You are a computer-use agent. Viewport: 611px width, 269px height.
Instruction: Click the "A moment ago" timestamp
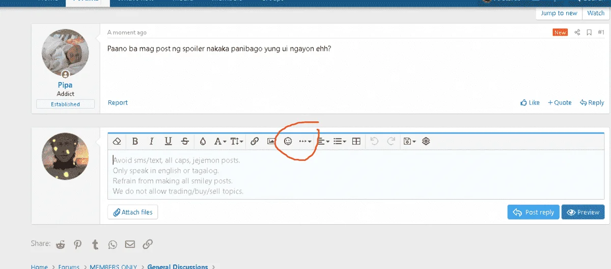(x=127, y=33)
